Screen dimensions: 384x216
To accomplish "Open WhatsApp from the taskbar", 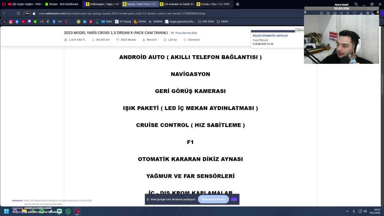I will (x=68, y=211).
